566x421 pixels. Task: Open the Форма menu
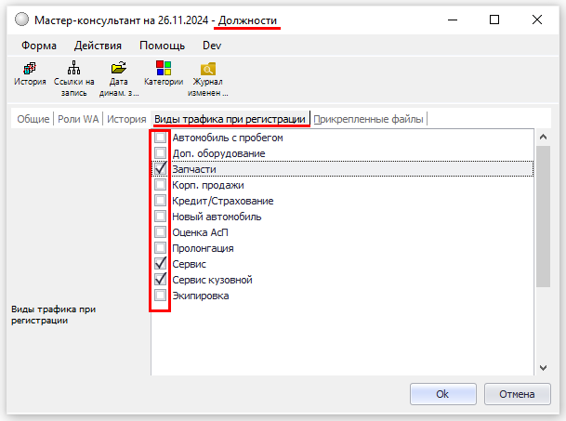[38, 46]
